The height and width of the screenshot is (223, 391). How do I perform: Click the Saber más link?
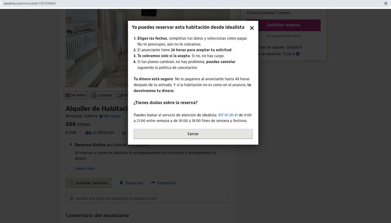pos(84,169)
